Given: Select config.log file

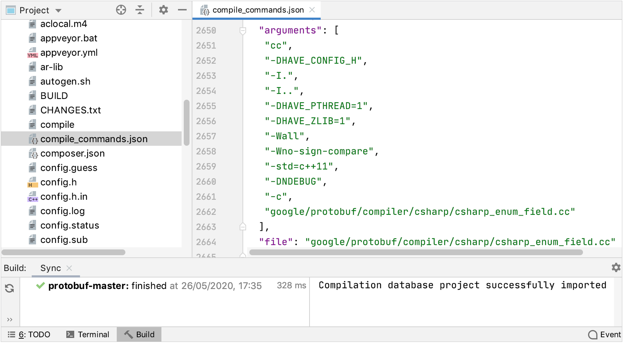Looking at the screenshot, I should pyautogui.click(x=62, y=211).
